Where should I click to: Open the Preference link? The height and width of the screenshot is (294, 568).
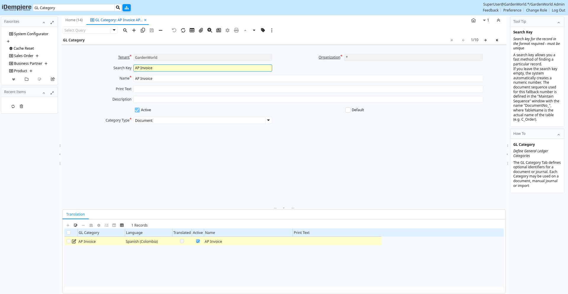512,10
